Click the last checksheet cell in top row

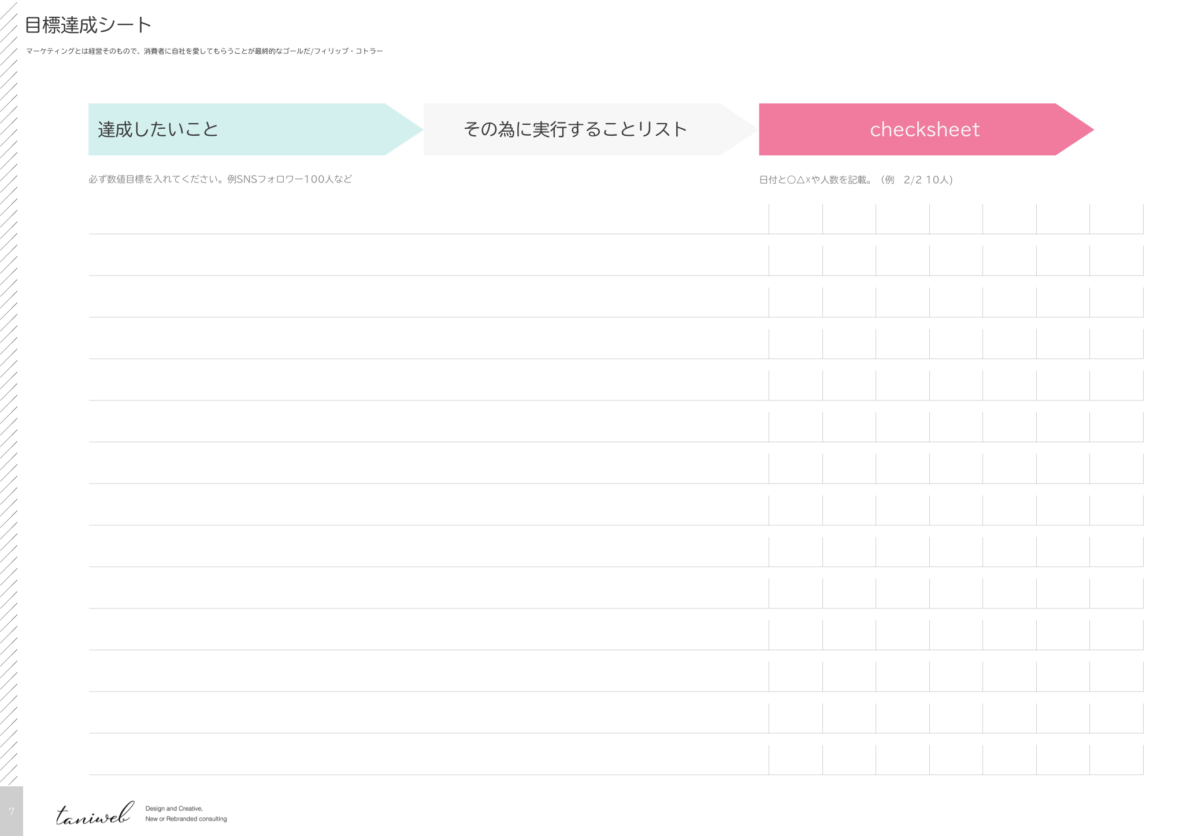click(1116, 220)
